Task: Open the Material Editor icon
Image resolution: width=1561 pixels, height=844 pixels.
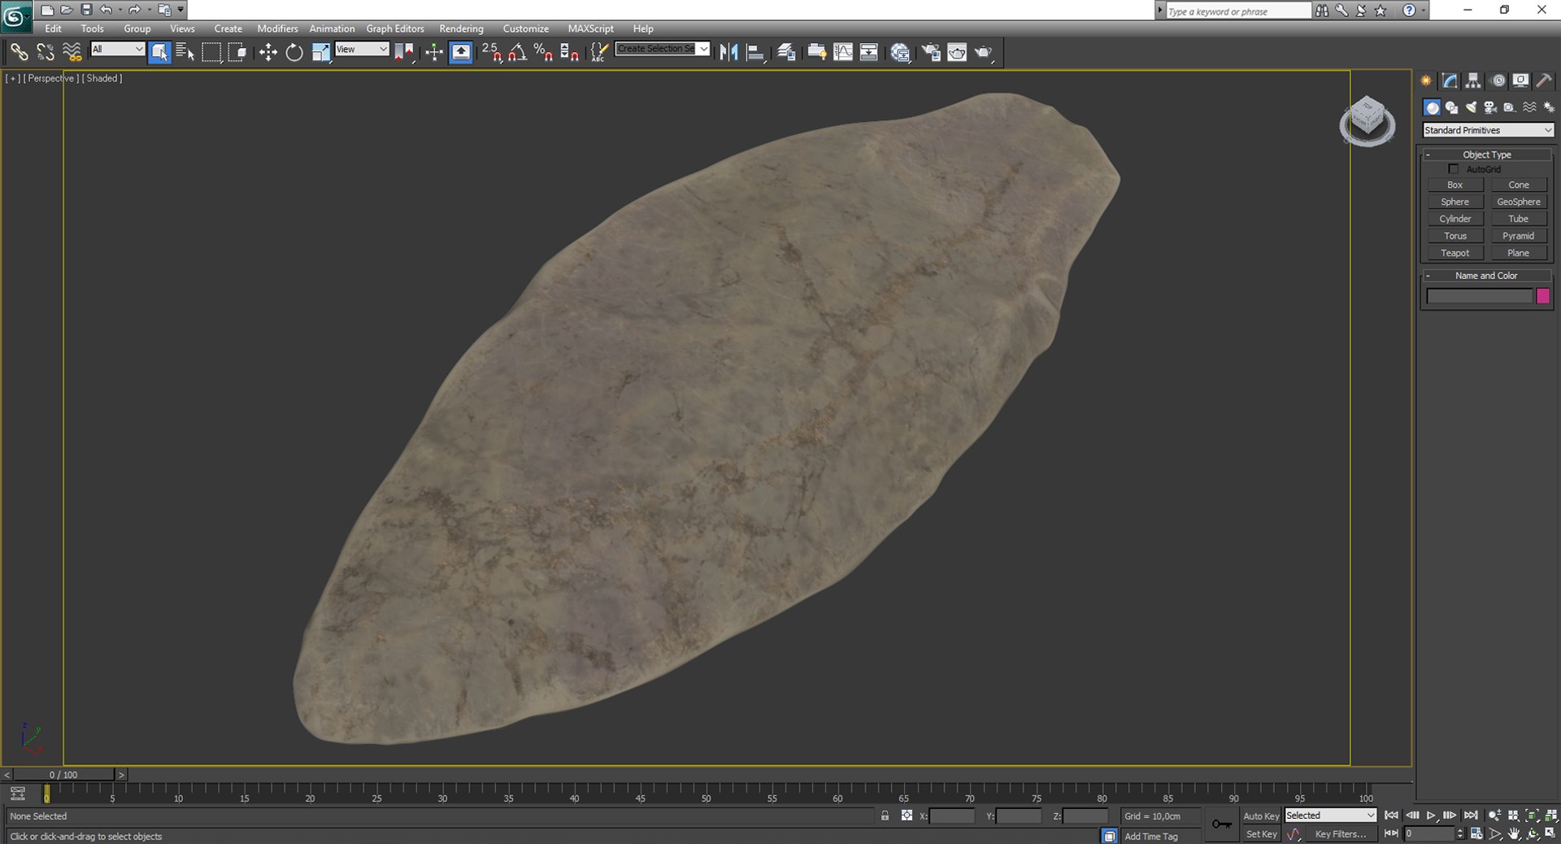Action: coord(900,52)
